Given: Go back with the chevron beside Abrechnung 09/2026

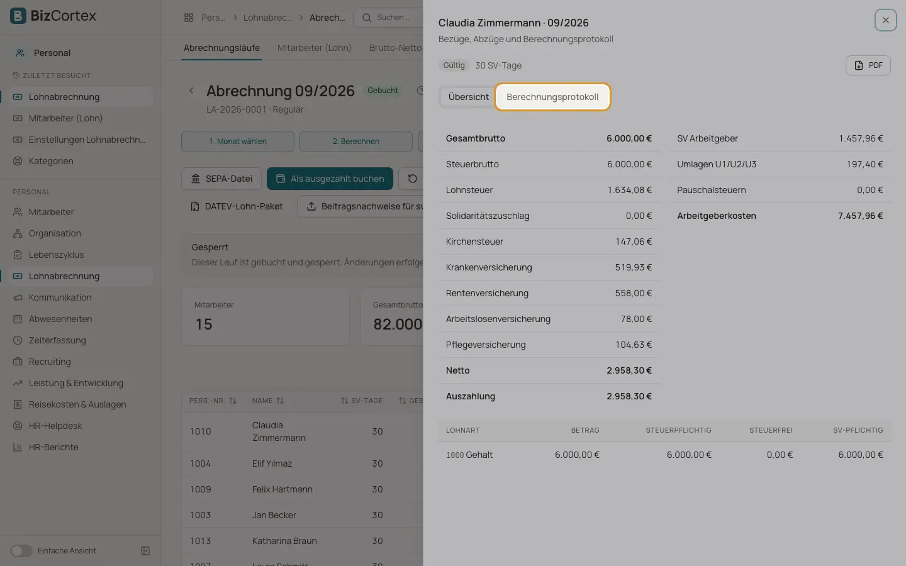Looking at the screenshot, I should pos(191,91).
